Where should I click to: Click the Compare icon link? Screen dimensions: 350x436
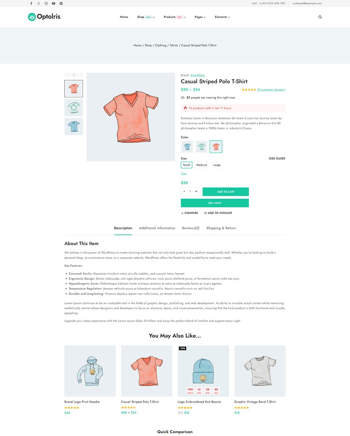pyautogui.click(x=190, y=213)
